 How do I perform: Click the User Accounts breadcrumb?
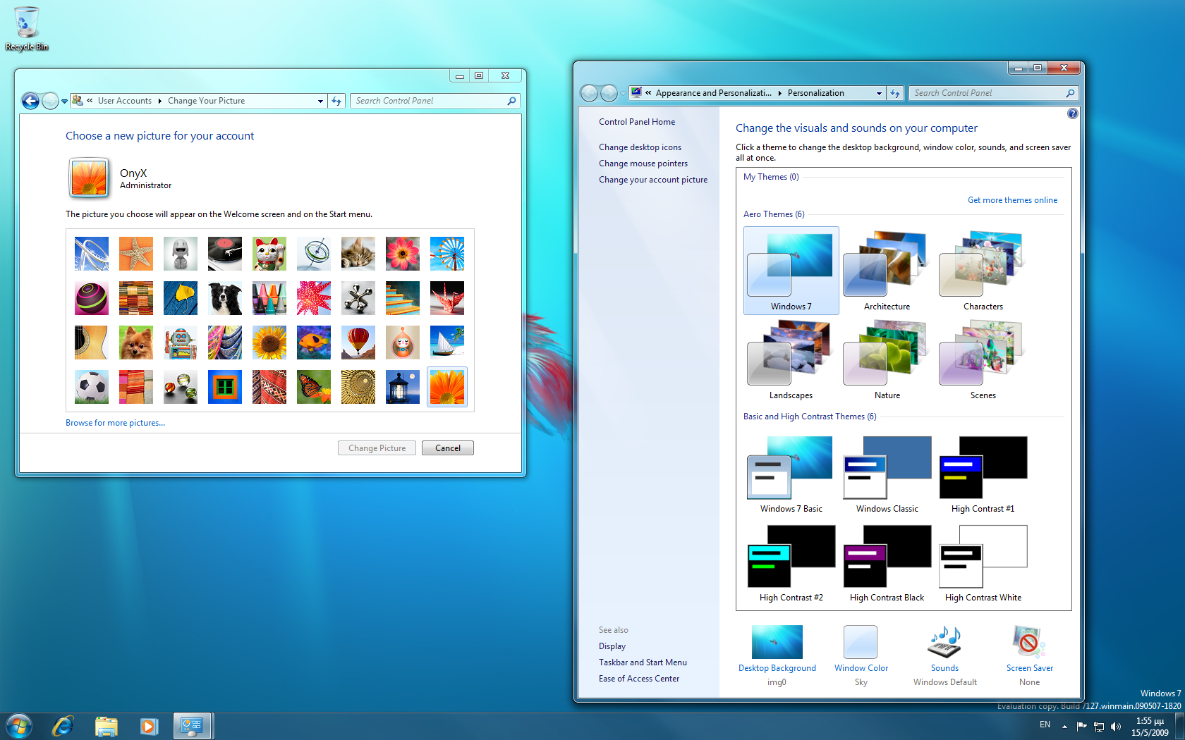point(124,101)
